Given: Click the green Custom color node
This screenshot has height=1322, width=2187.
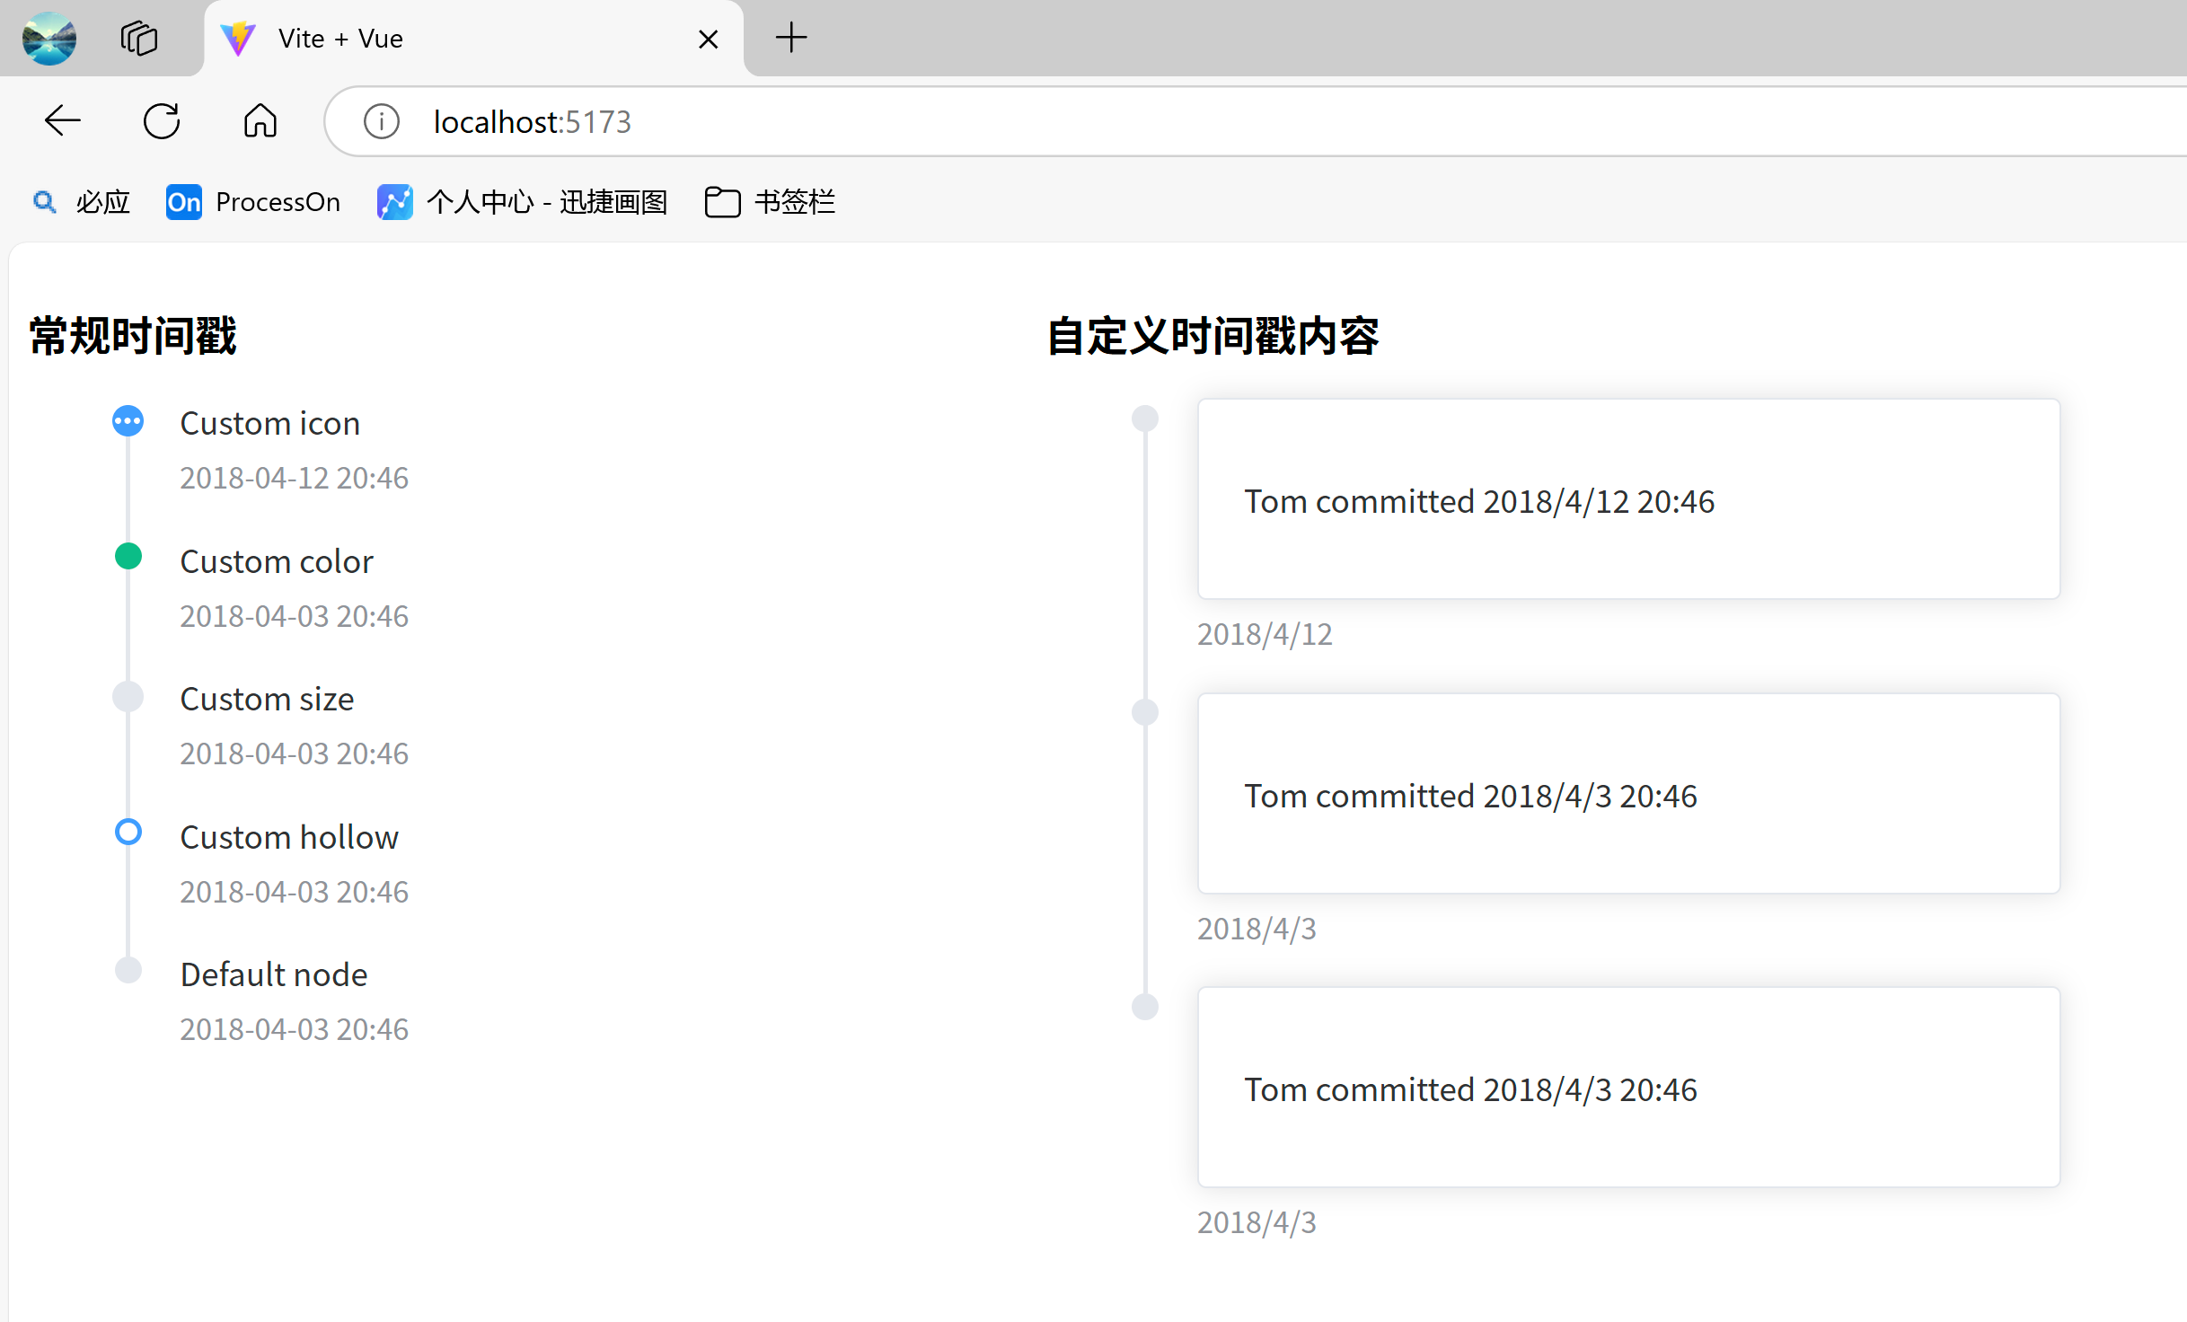Looking at the screenshot, I should (x=128, y=557).
